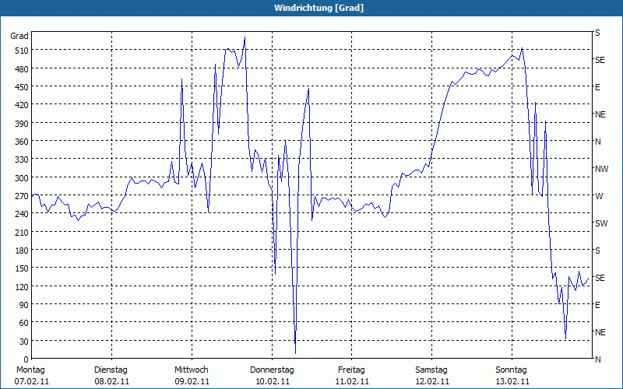Click the SW compass label
The height and width of the screenshot is (389, 623).
click(601, 223)
